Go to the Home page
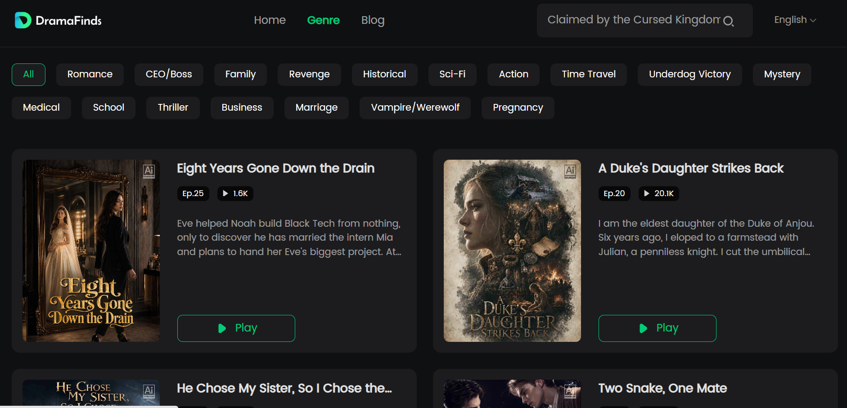 click(270, 20)
